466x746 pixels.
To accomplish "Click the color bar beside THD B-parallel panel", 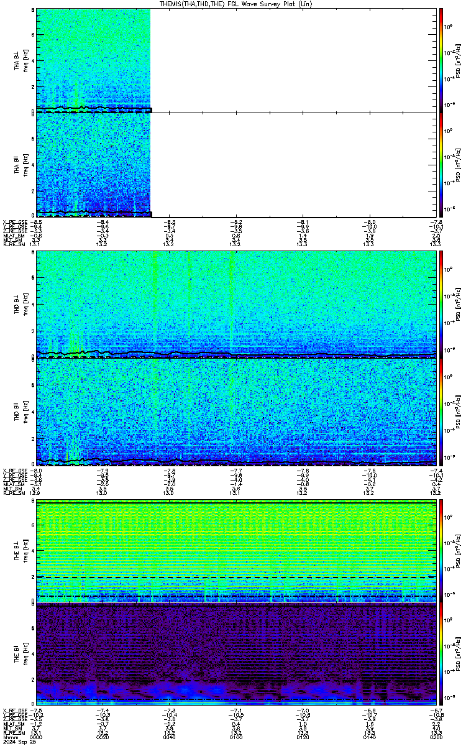I will (x=441, y=410).
